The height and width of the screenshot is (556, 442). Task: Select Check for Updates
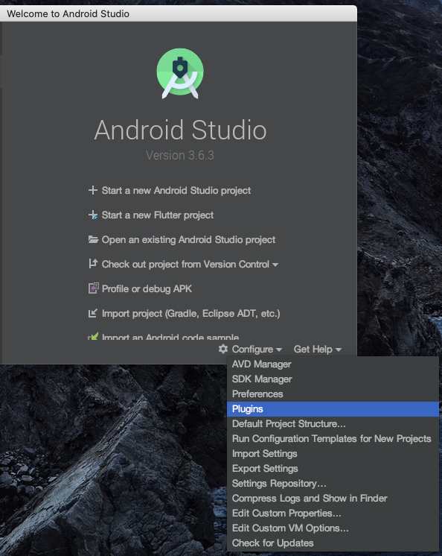pos(333,543)
